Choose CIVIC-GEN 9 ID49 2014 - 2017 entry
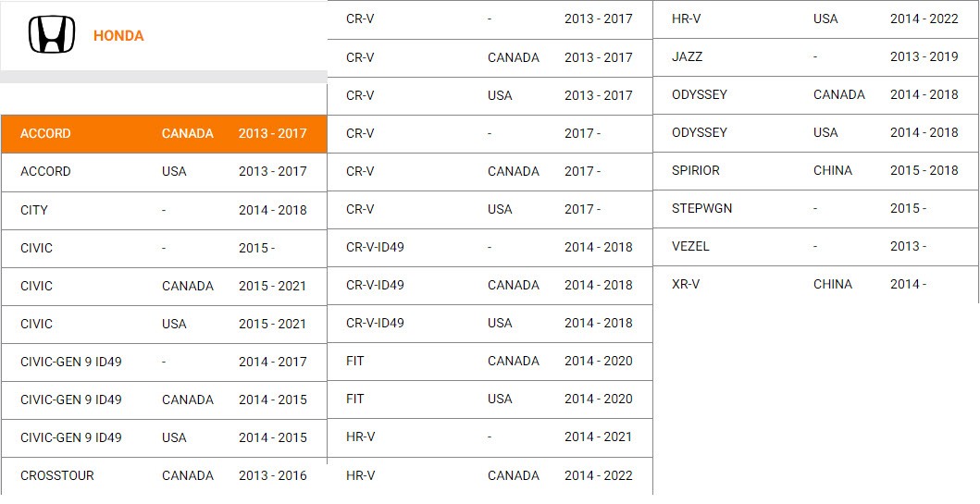Screen dimensions: 980x504 tap(164, 363)
